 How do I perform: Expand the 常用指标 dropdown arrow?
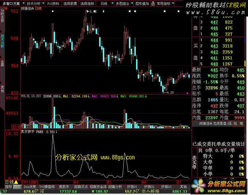(173, 3)
